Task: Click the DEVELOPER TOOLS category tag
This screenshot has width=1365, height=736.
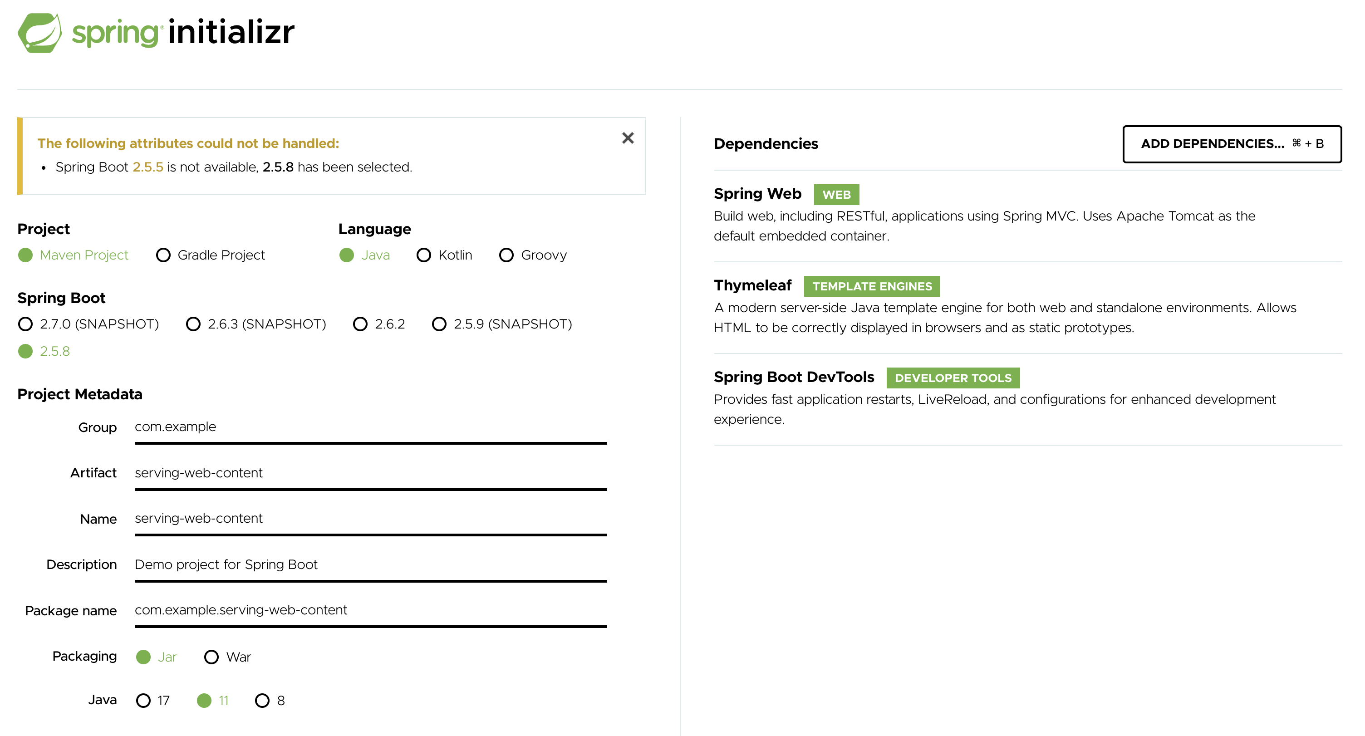Action: point(953,378)
